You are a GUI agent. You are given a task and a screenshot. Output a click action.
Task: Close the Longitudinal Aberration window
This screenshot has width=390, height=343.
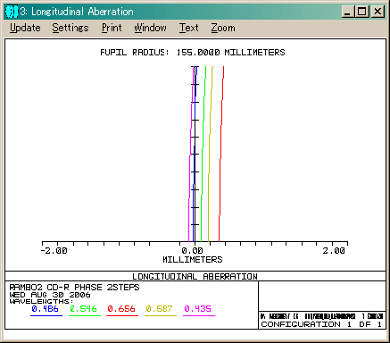pyautogui.click(x=378, y=12)
